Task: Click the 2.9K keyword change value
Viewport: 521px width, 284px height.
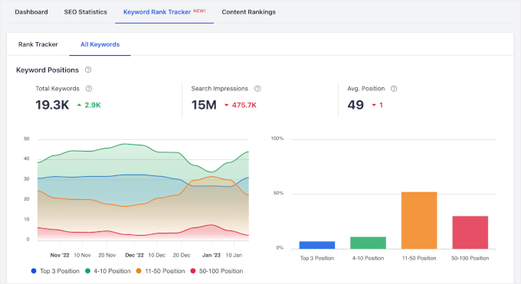Action: [93, 105]
